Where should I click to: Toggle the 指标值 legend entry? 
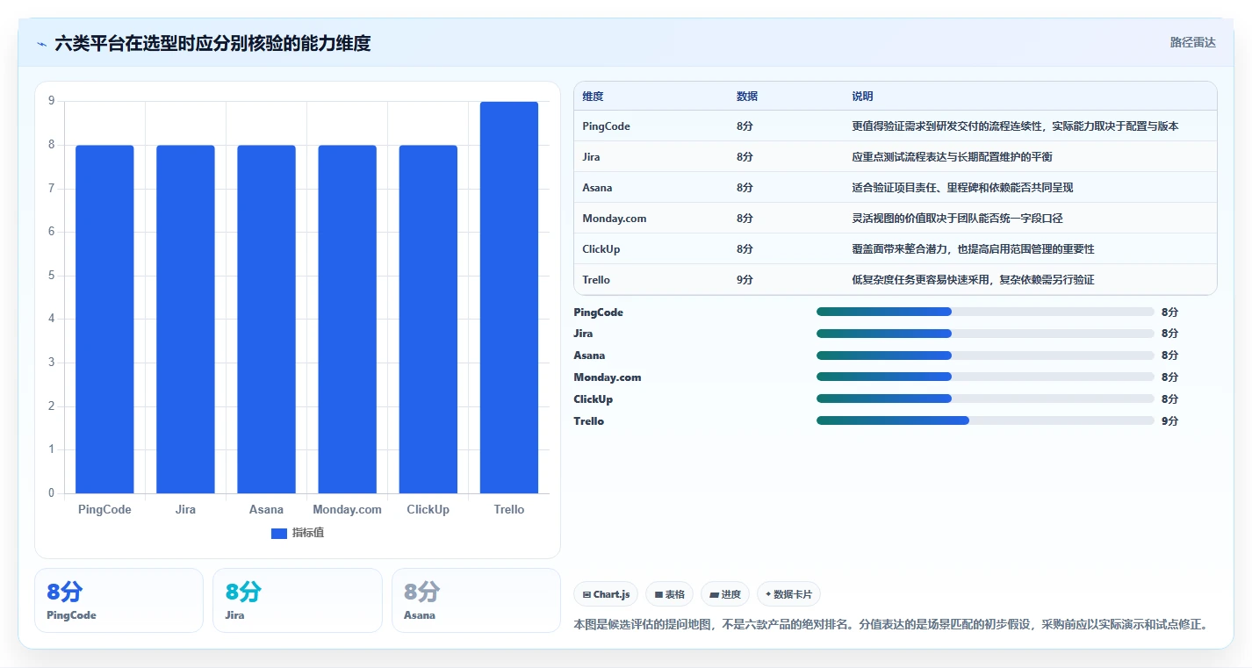pos(298,533)
